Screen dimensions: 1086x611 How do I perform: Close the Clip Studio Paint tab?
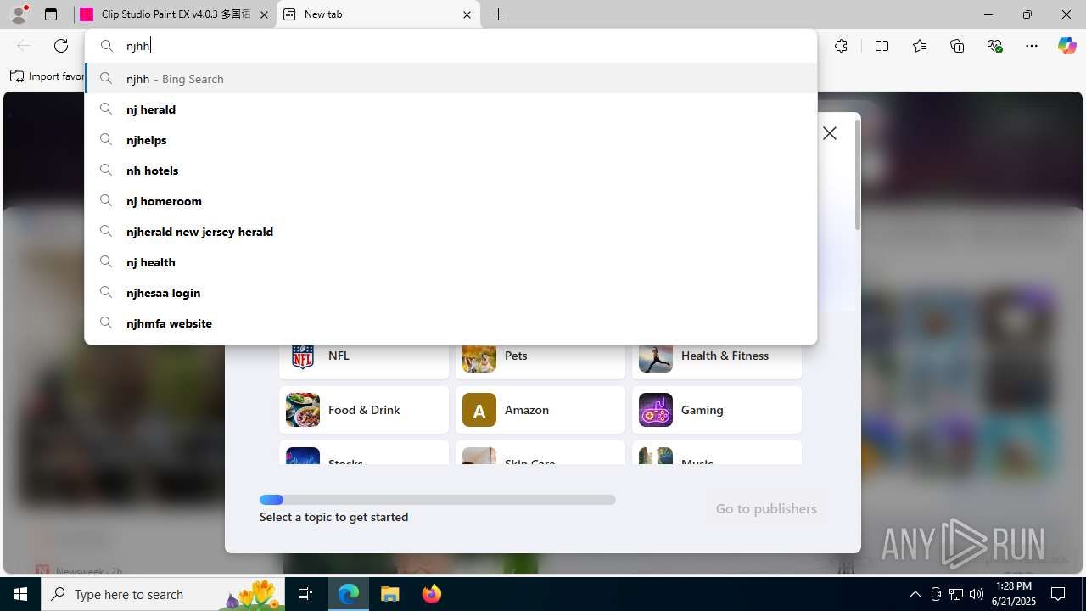(x=264, y=14)
